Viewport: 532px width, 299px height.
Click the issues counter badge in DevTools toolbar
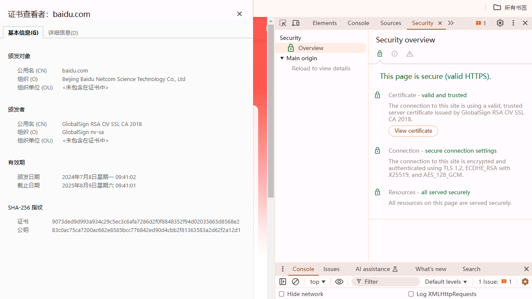481,23
